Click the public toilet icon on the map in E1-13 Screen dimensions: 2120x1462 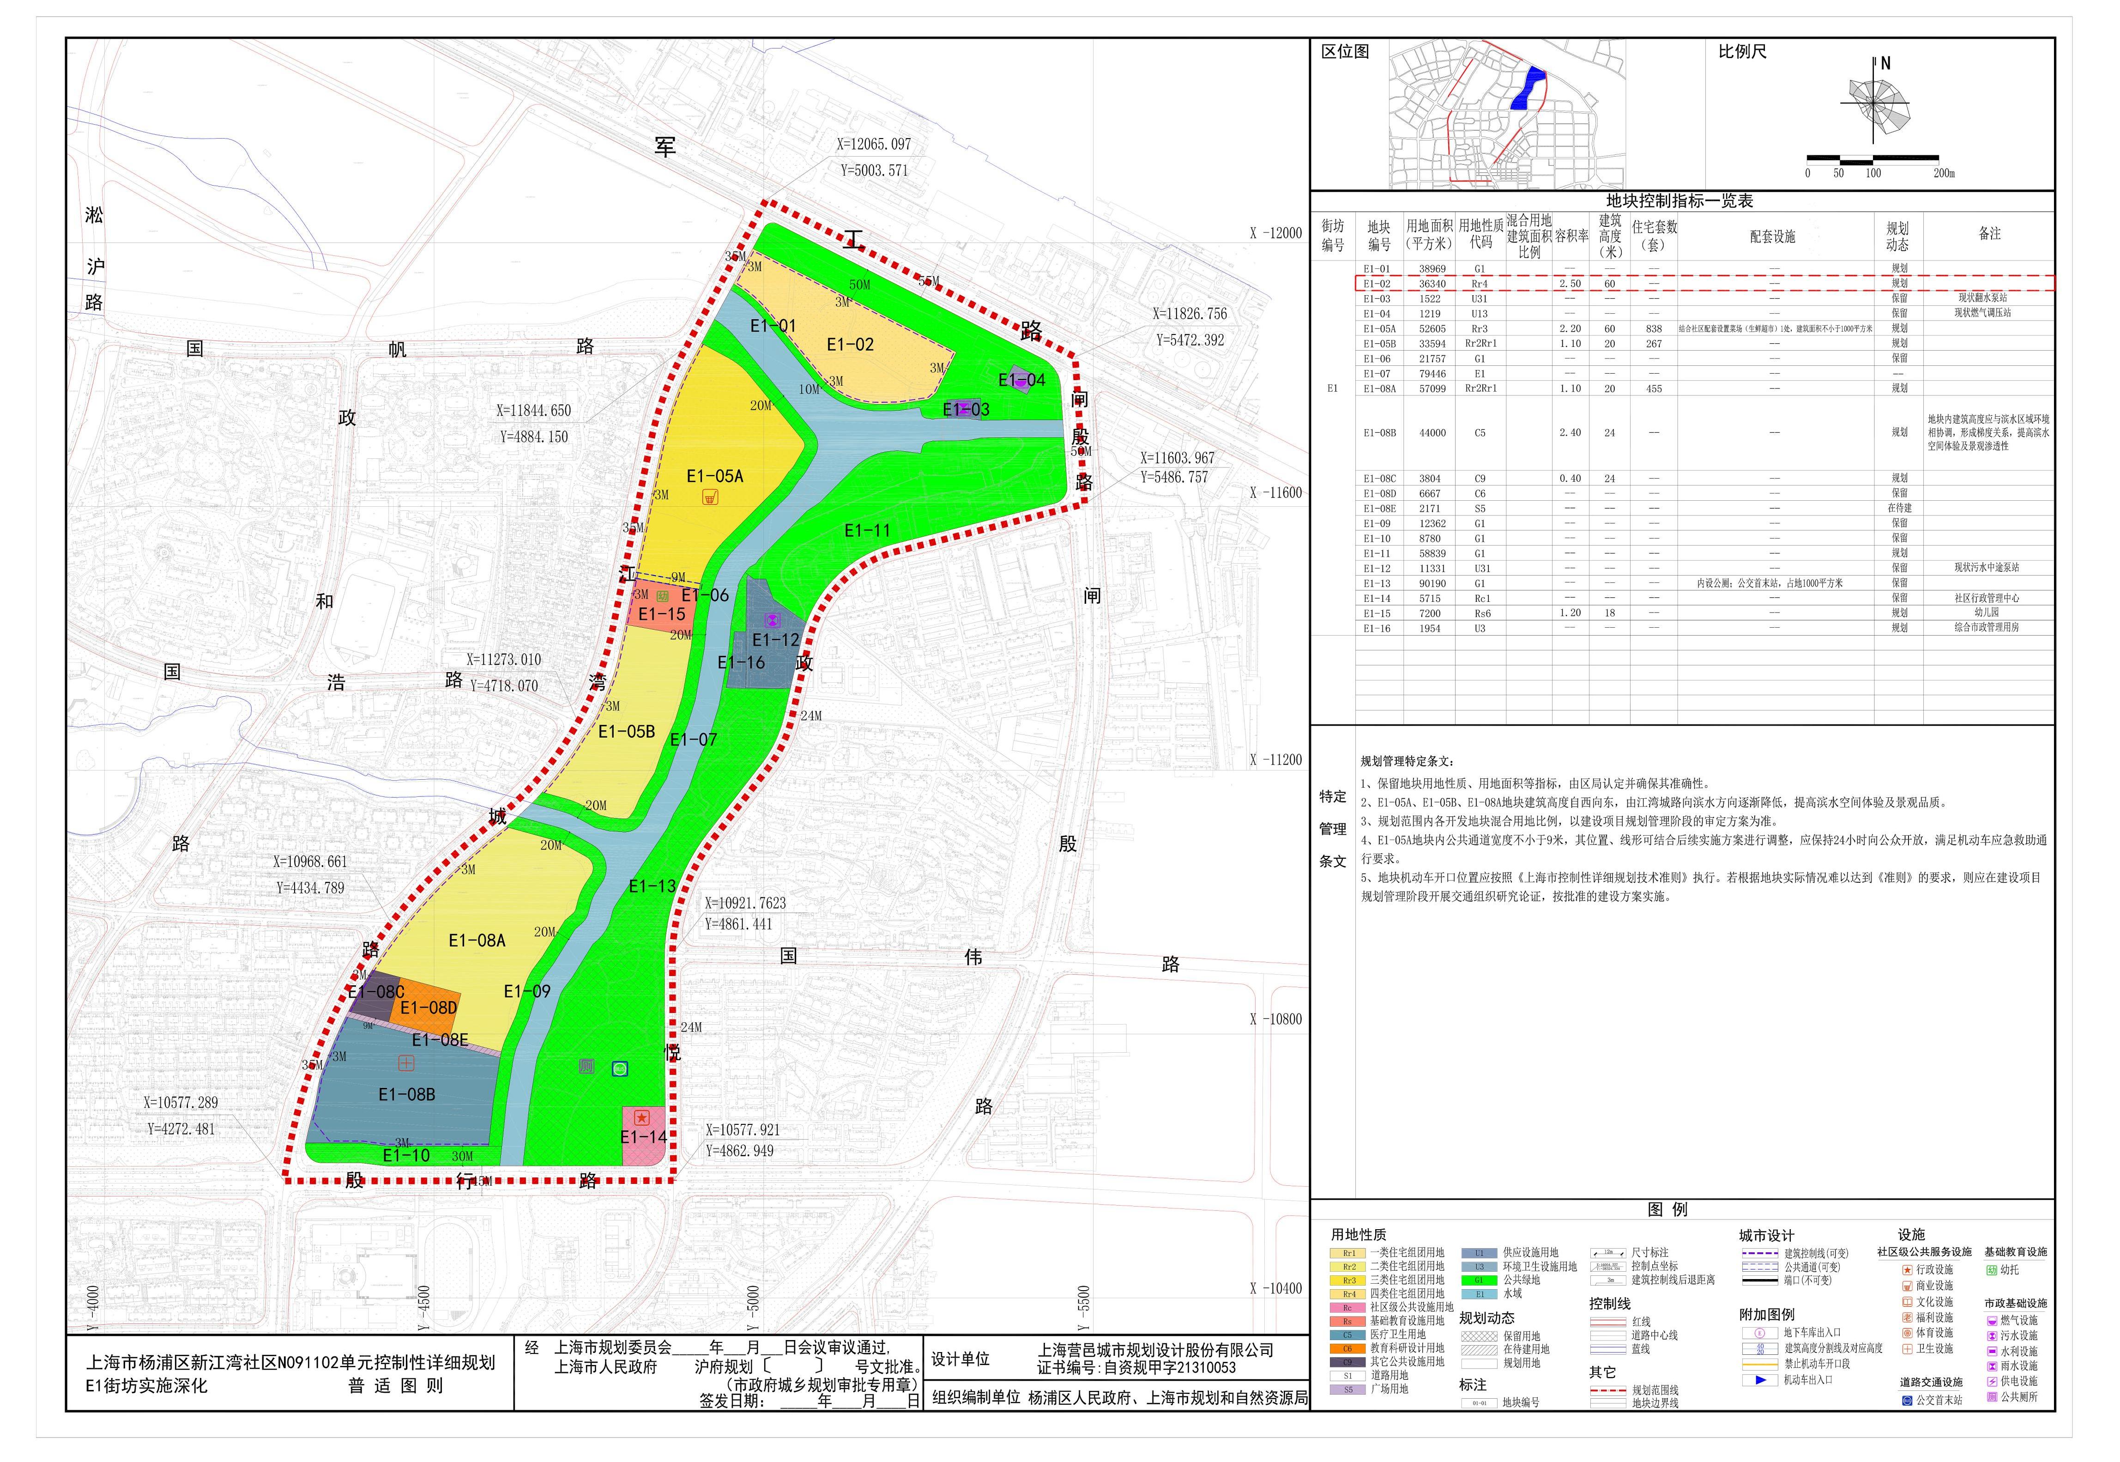pyautogui.click(x=586, y=1066)
